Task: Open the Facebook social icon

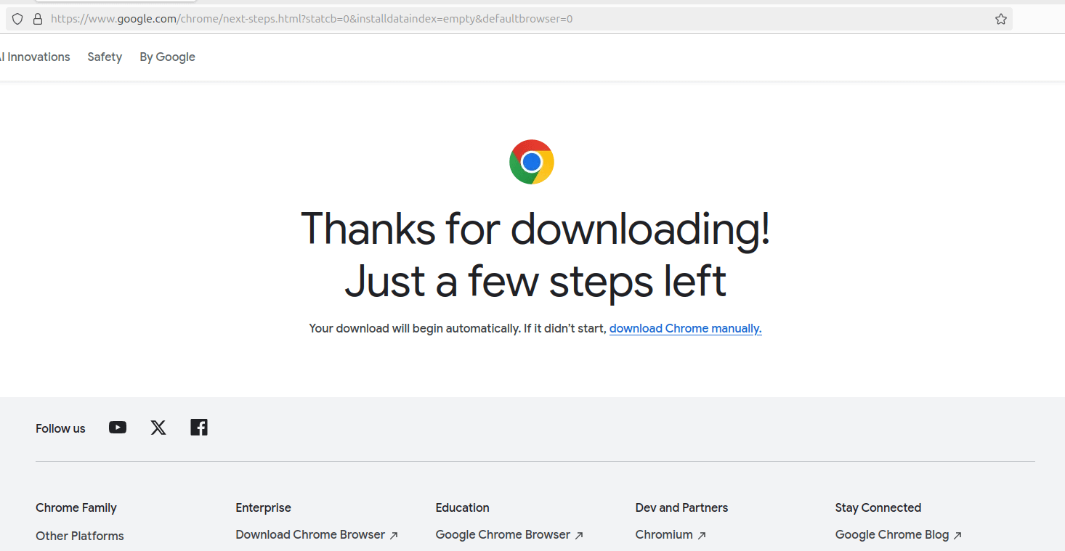Action: coord(199,428)
